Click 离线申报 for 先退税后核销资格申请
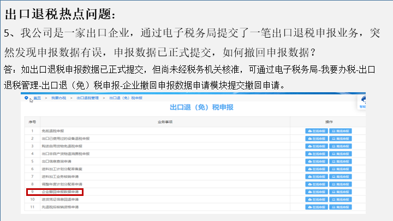The height and width of the screenshot is (221, 393). (x=341, y=207)
